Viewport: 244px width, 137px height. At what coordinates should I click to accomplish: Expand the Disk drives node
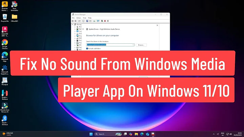coord(75,34)
